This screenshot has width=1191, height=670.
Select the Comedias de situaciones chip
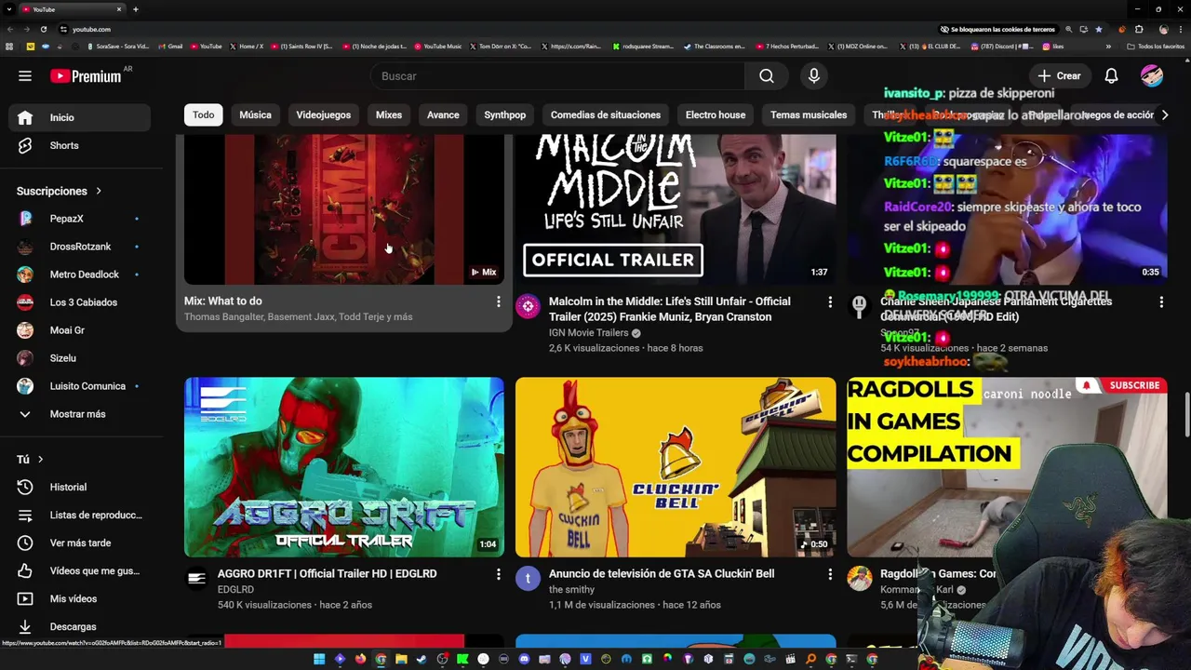[x=606, y=114]
